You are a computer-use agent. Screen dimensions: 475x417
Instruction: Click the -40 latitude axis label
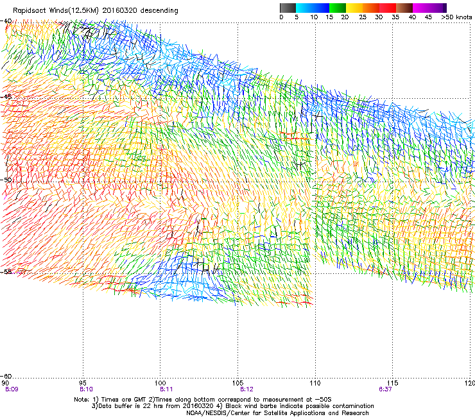point(6,21)
